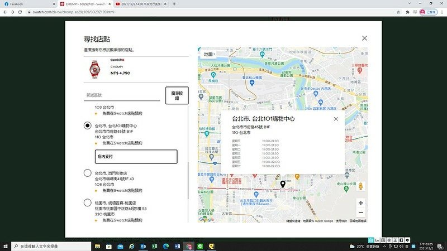Screen dimensions: 447x251
Task: Show hidden system tray icons
Action: (384, 247)
